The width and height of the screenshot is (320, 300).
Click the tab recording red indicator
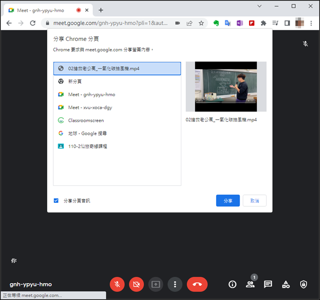point(79,10)
